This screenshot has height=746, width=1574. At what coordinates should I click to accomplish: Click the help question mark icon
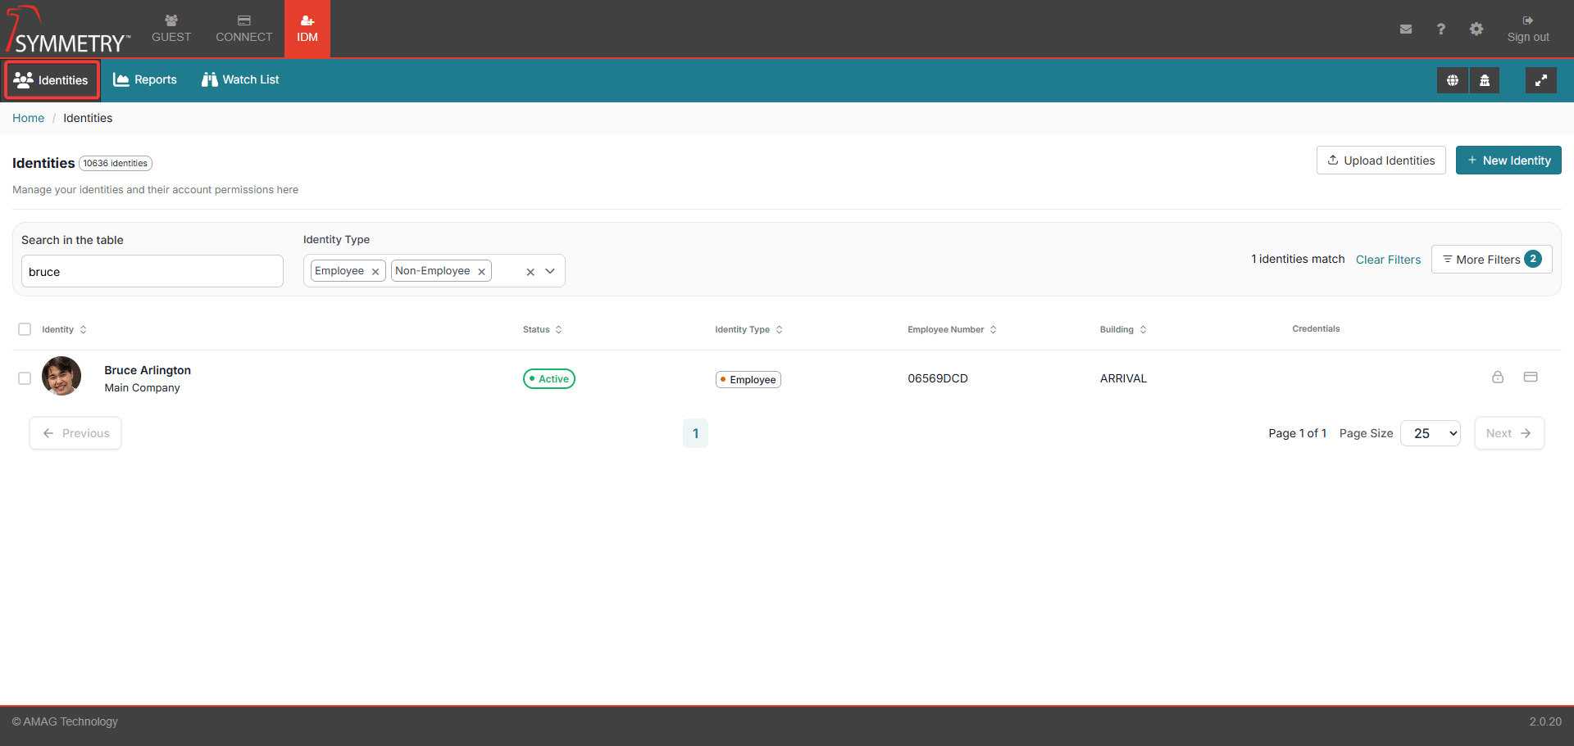tap(1440, 29)
